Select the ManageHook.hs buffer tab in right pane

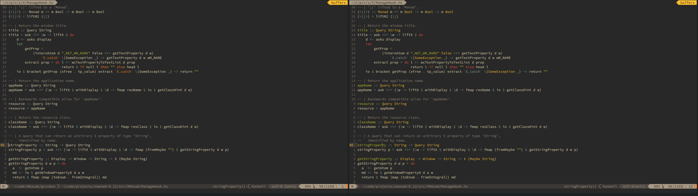coord(377,3)
